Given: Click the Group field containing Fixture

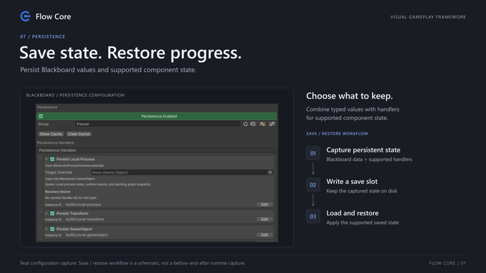Looking at the screenshot, I should (158, 124).
